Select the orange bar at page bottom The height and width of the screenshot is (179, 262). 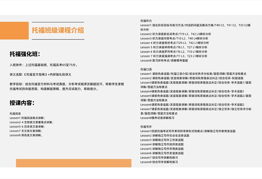coord(73,163)
